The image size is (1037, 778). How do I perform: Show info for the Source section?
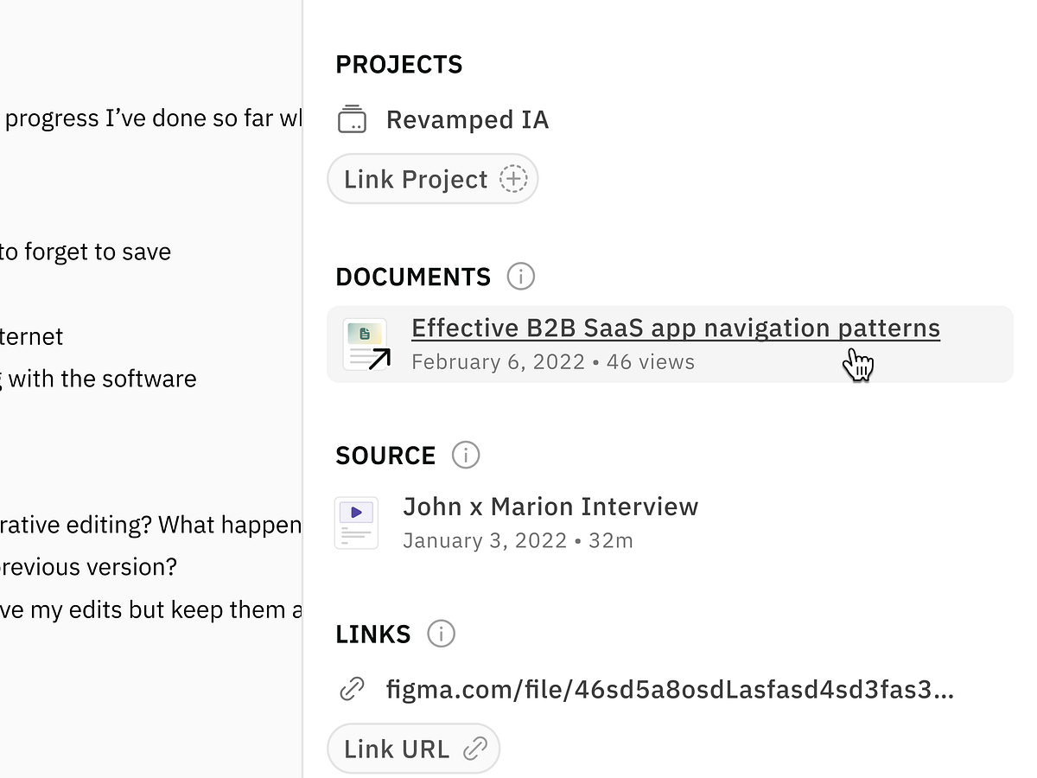(x=466, y=455)
